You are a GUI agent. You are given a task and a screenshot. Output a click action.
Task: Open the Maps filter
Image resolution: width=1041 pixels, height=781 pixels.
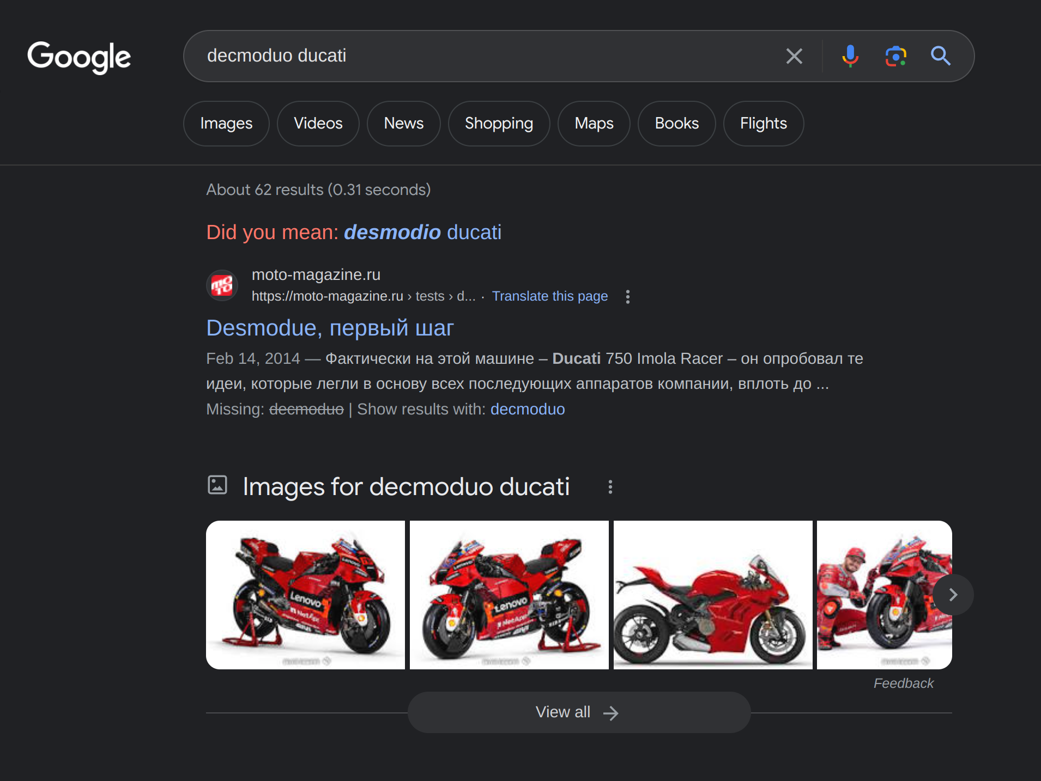594,124
